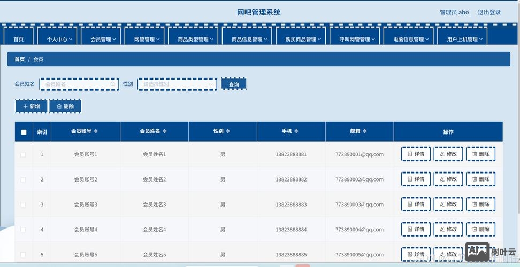
Task: Expand the 个人中心 menu
Action: (57, 36)
